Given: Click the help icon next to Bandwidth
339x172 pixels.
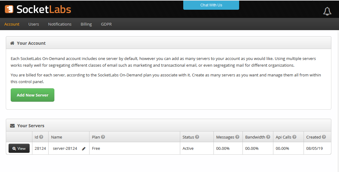Looking at the screenshot, I should [268, 137].
